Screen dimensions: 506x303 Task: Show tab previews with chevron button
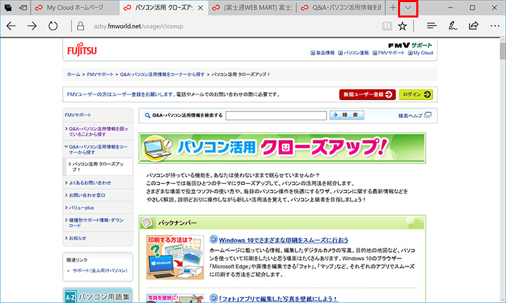tap(408, 7)
